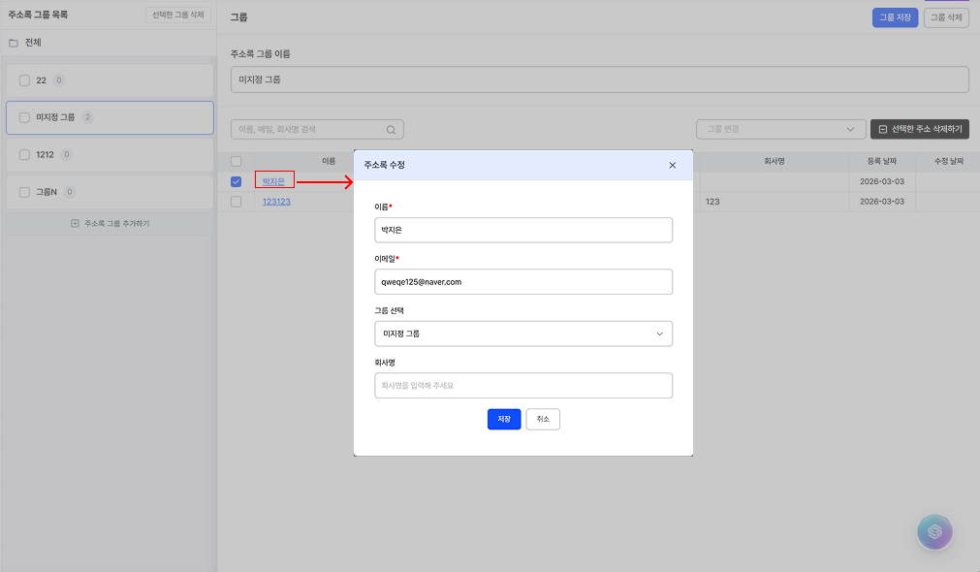Open the floating chat assistant icon
The height and width of the screenshot is (572, 980).
pos(934,532)
